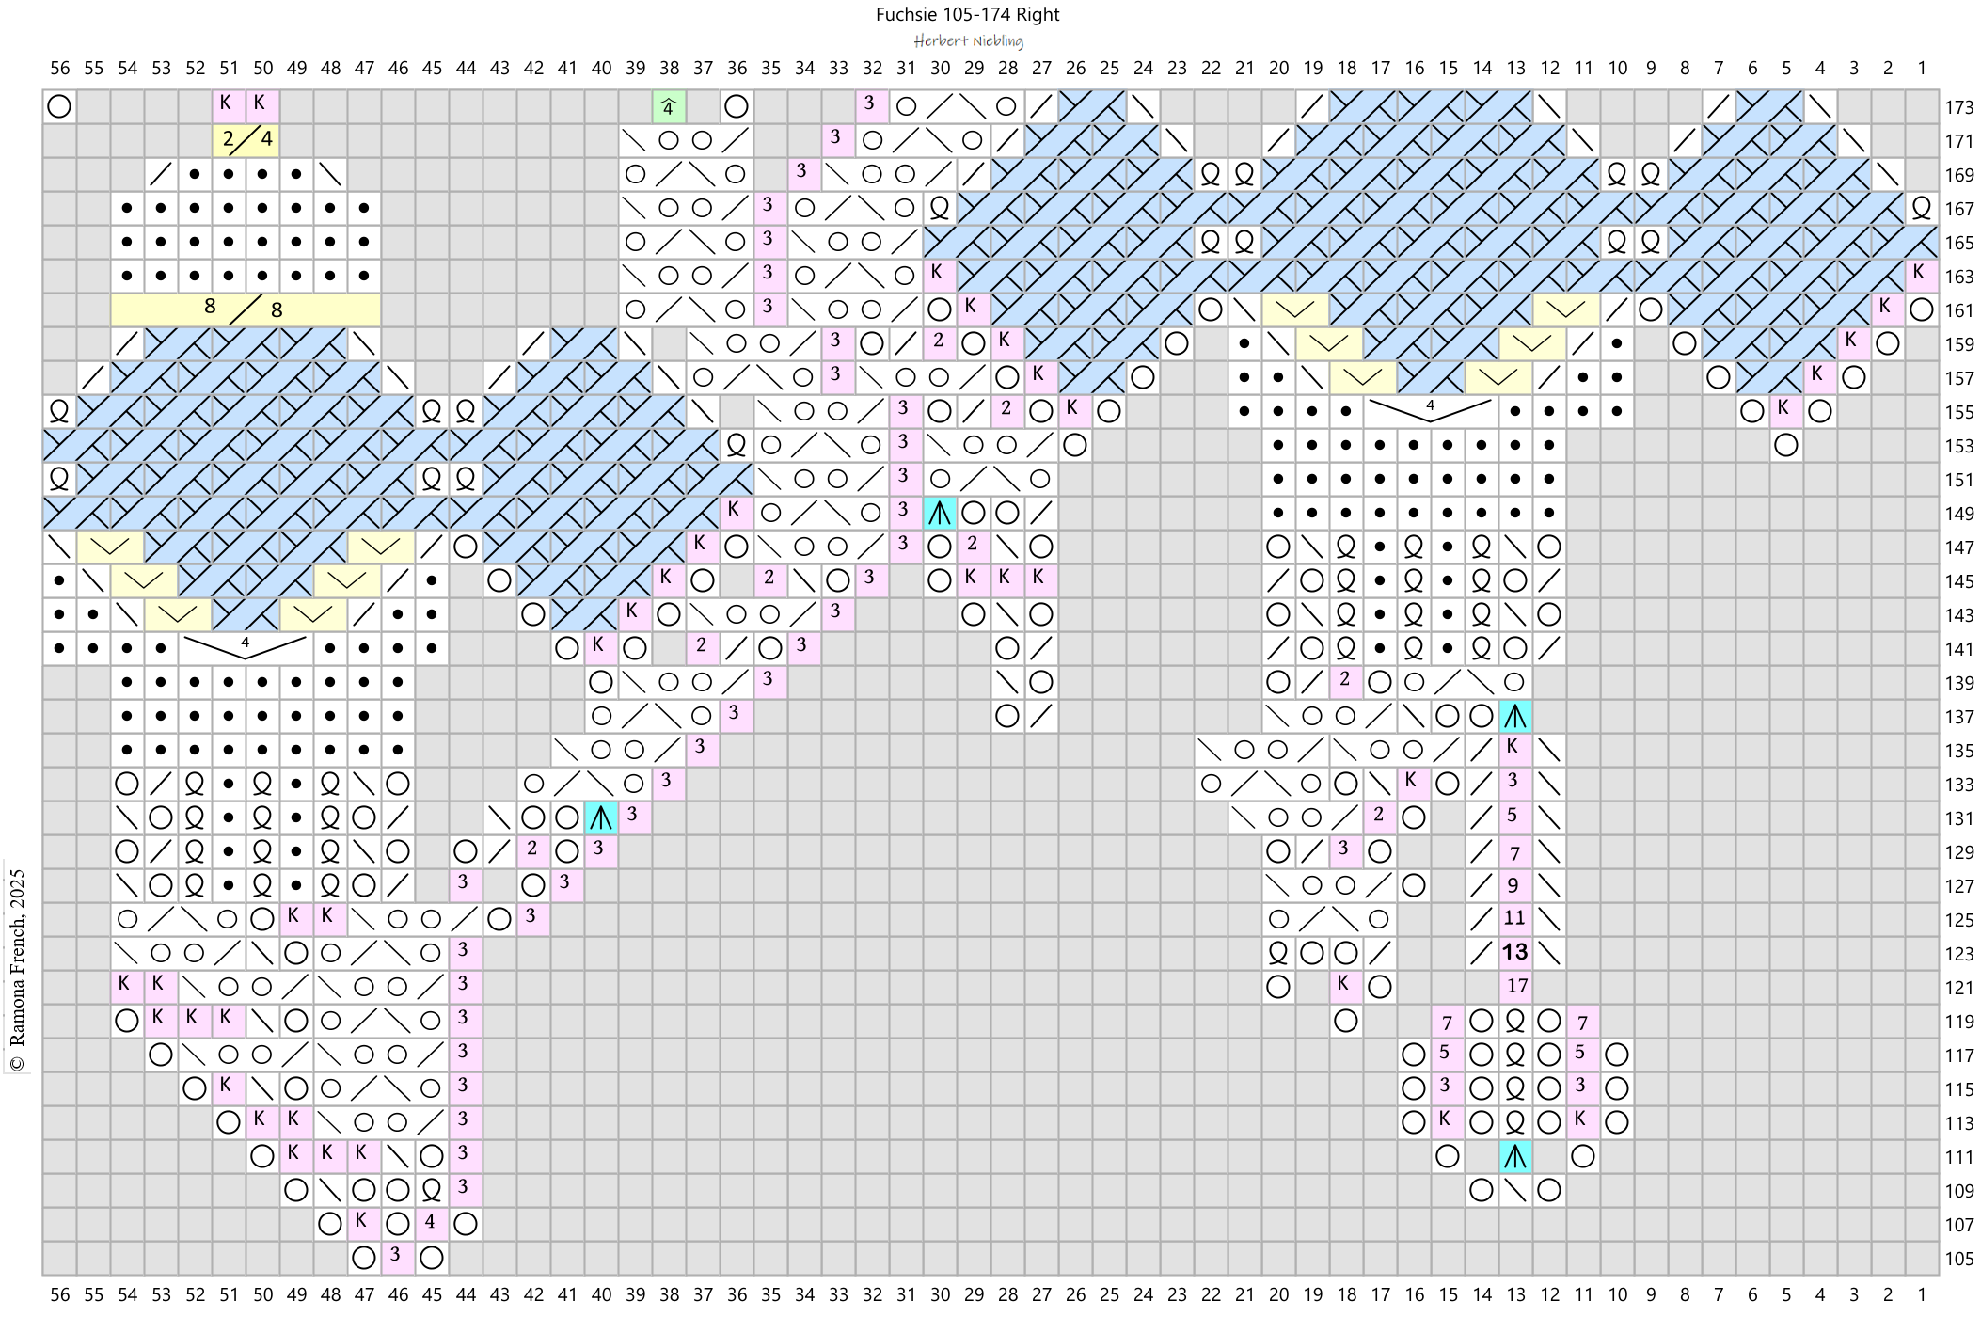Click the chart title Fuchsie 105-174 Right
This screenshot has height=1317, width=1981.
pyautogui.click(x=967, y=14)
